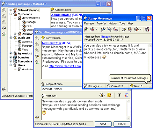Click the Domains network icon in tree
The image size is (153, 128).
click(x=15, y=57)
